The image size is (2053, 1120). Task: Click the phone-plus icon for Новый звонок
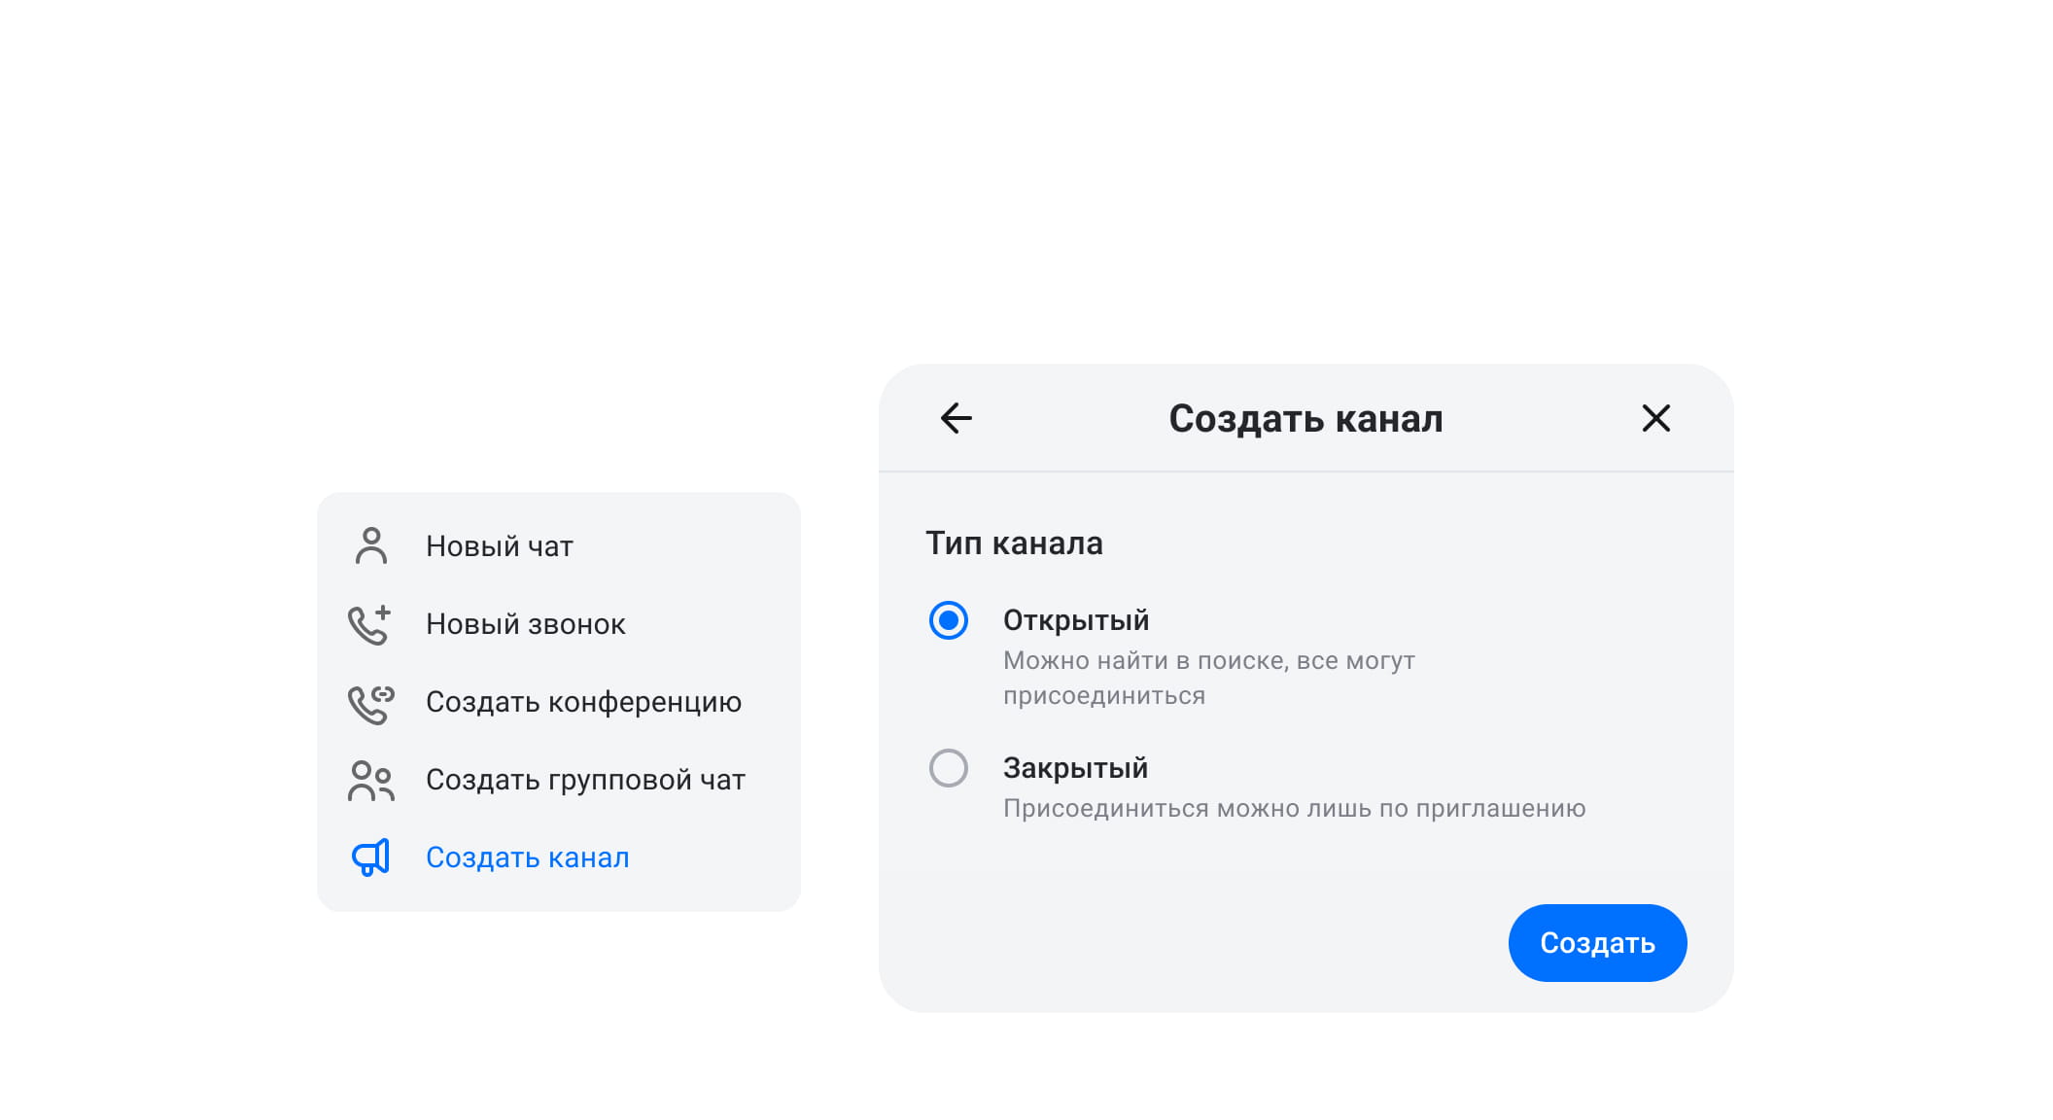pos(369,624)
